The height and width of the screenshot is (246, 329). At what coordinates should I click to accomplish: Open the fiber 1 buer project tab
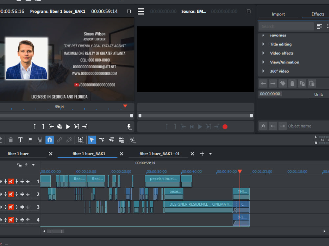[x=18, y=154]
